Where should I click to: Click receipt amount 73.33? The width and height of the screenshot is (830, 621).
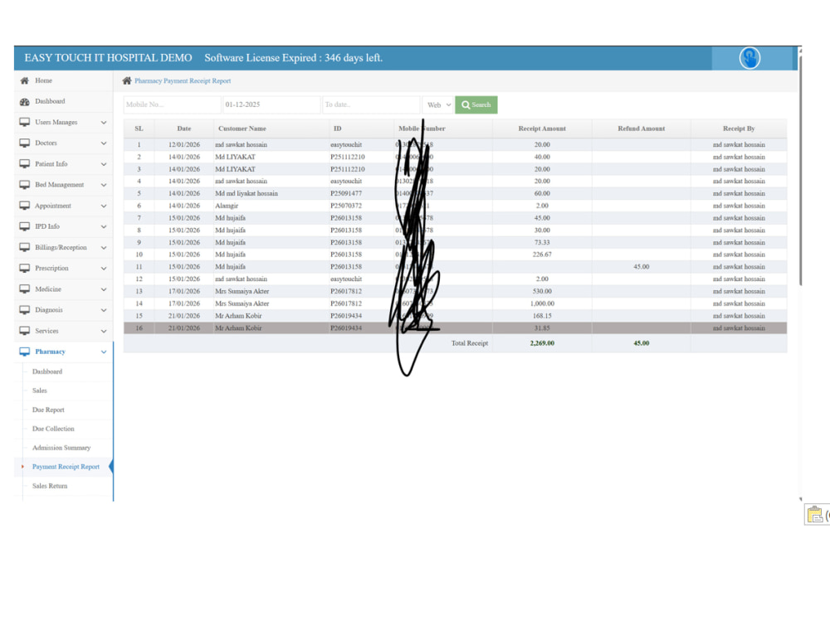pyautogui.click(x=542, y=242)
